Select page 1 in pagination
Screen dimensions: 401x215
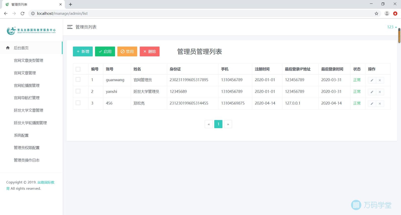[x=218, y=124]
